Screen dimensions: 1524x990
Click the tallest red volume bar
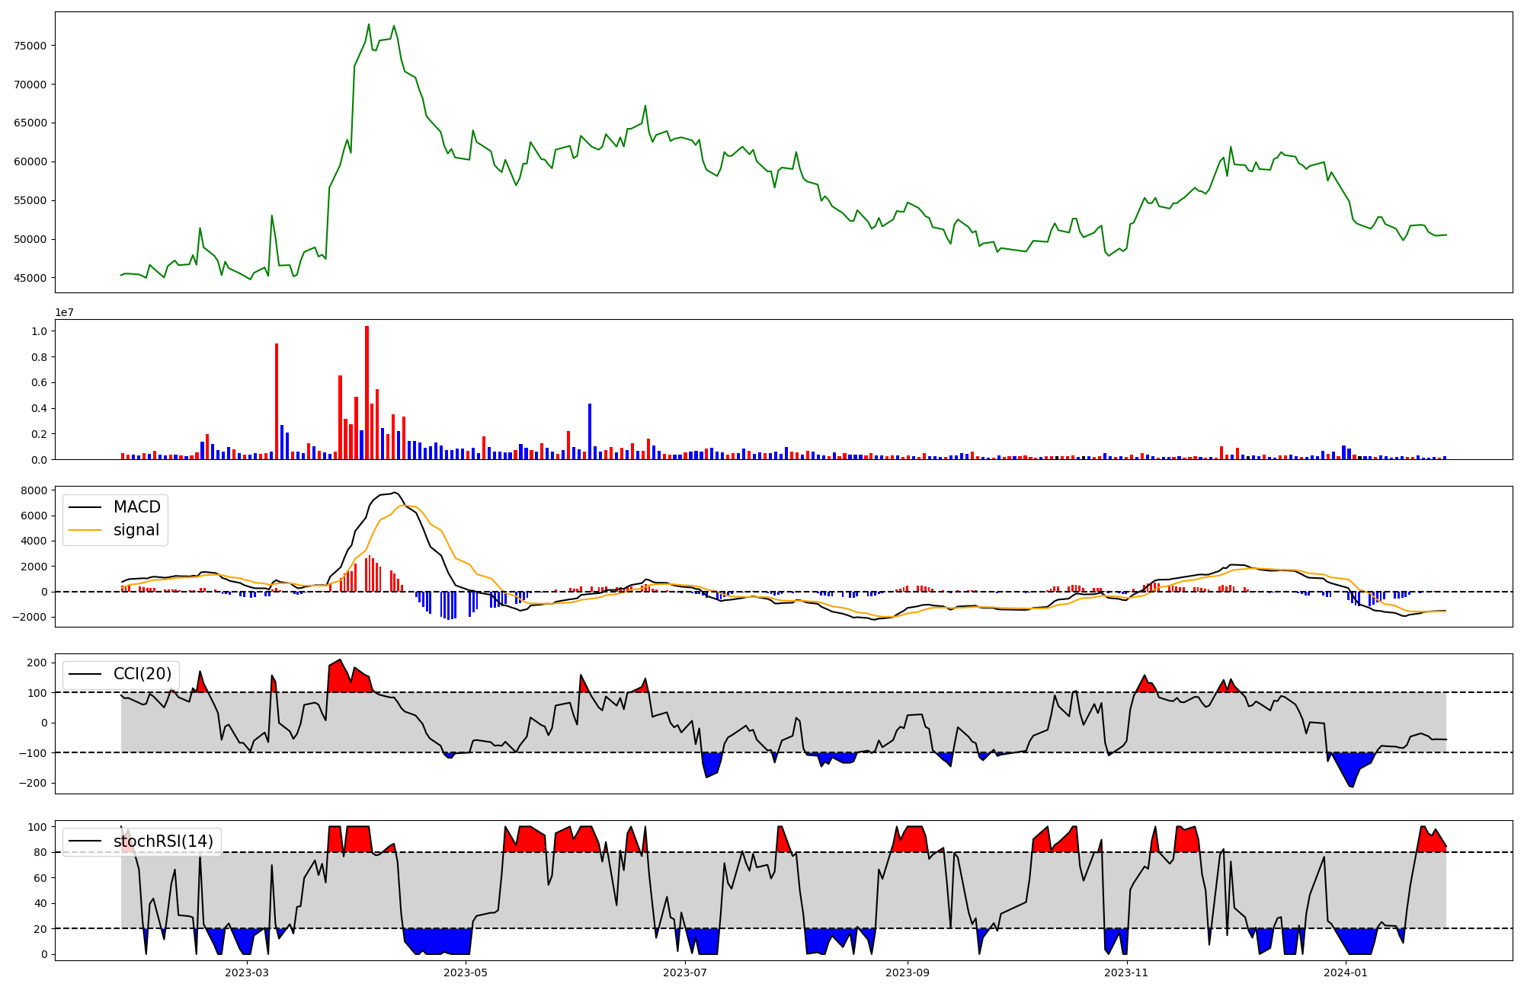[367, 392]
